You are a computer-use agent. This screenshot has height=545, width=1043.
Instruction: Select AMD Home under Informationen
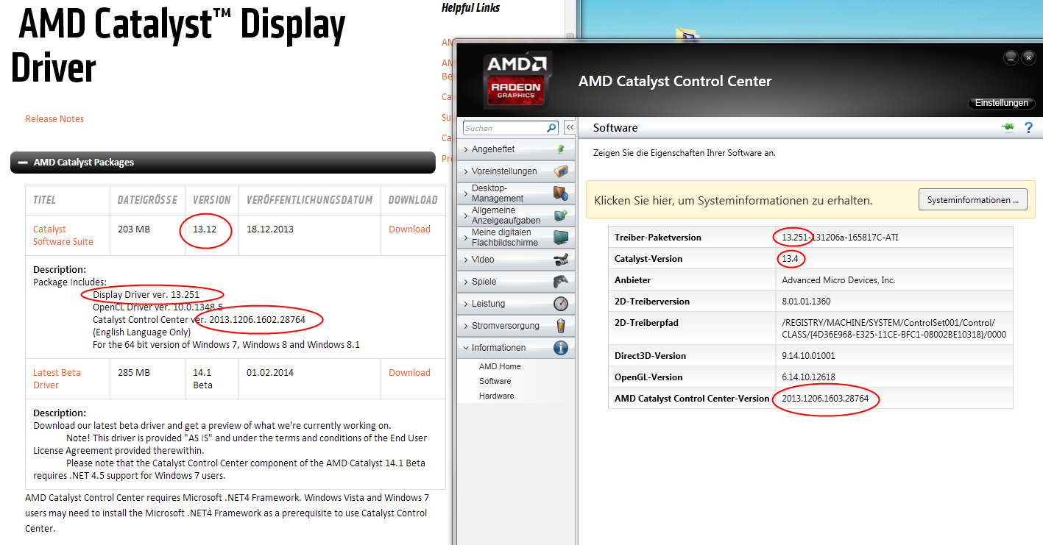(500, 366)
